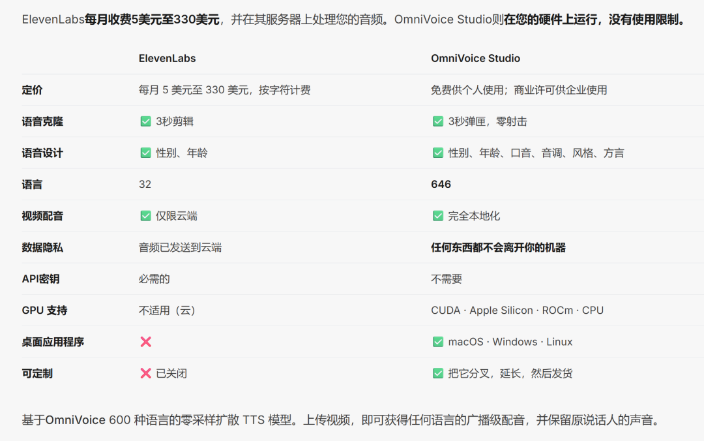Image resolution: width=704 pixels, height=441 pixels.
Task: Click the 视频配音 row label
Action: pyautogui.click(x=42, y=216)
